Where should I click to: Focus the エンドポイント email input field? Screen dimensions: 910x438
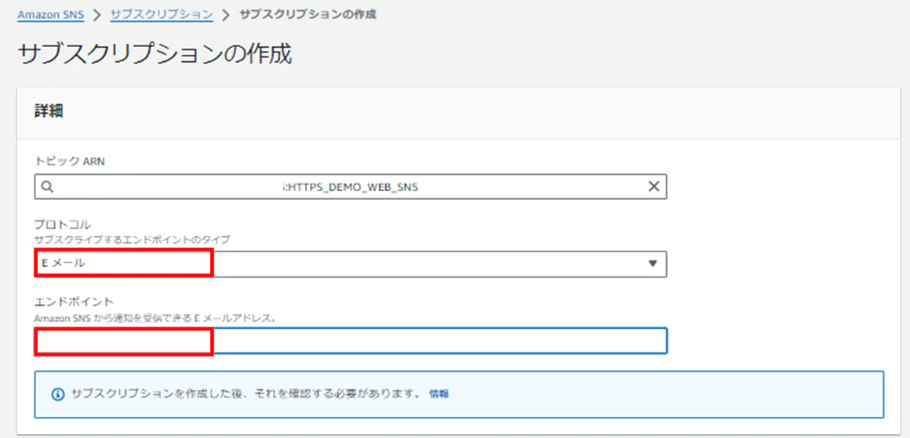click(x=351, y=341)
